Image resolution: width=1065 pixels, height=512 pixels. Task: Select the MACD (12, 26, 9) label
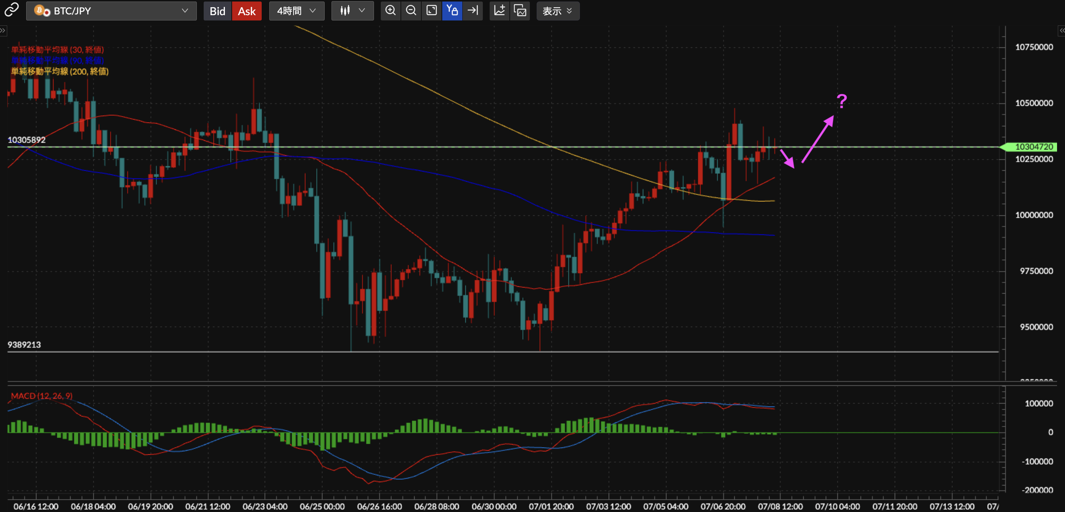(x=42, y=396)
